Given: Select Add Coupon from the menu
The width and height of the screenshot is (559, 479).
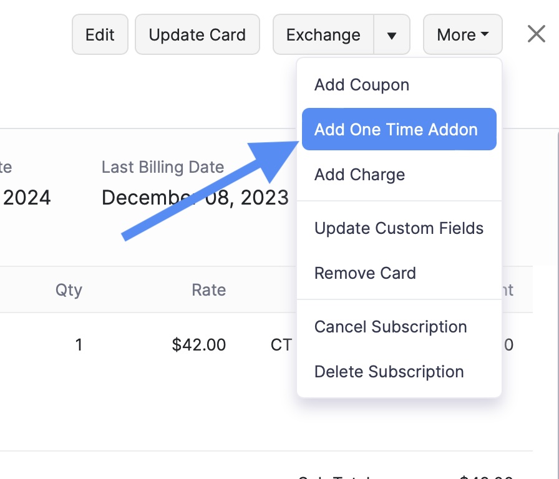Looking at the screenshot, I should click(362, 85).
